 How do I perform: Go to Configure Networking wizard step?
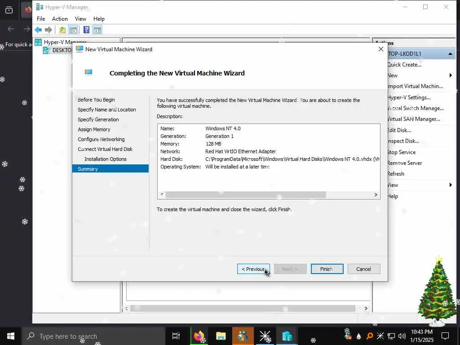point(101,139)
